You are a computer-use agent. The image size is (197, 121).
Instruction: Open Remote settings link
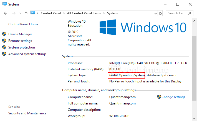coord(20,41)
